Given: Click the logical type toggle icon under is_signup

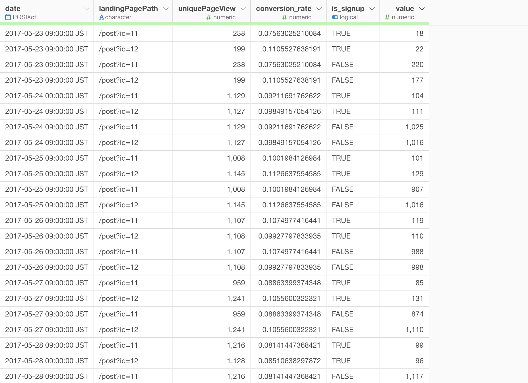Looking at the screenshot, I should point(335,17).
